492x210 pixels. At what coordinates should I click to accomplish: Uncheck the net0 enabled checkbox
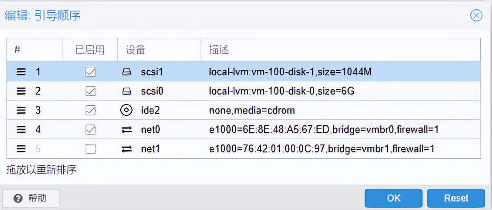point(90,130)
